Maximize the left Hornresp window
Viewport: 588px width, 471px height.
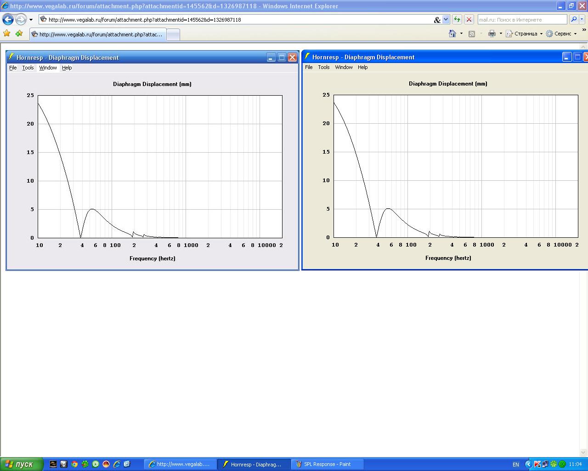point(282,57)
